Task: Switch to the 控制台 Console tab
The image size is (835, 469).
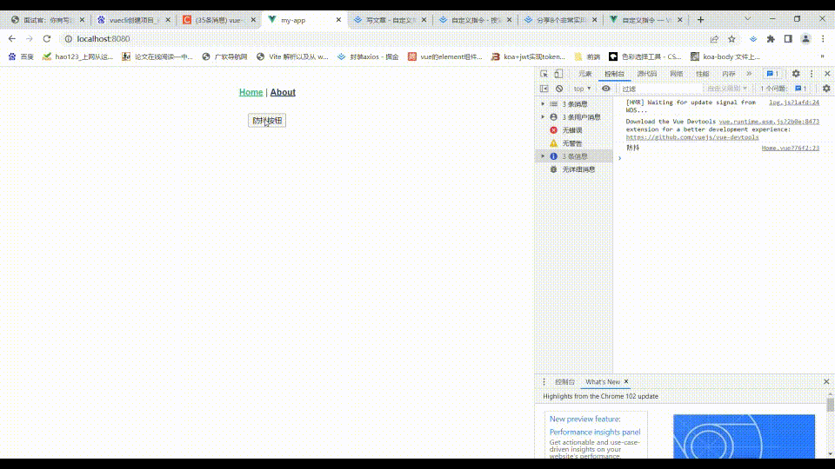Action: pos(614,74)
